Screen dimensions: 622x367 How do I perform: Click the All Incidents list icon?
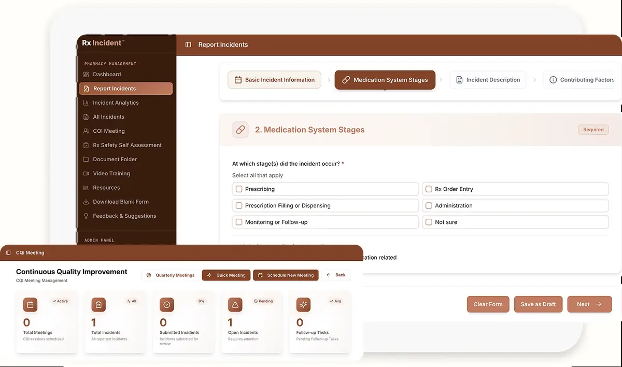point(86,117)
